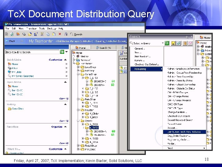Viewport: 222px width, 167px height.
Task: Click View All under History
Action: click(64, 121)
